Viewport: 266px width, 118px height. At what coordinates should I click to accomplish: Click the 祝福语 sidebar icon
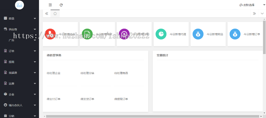[5, 73]
